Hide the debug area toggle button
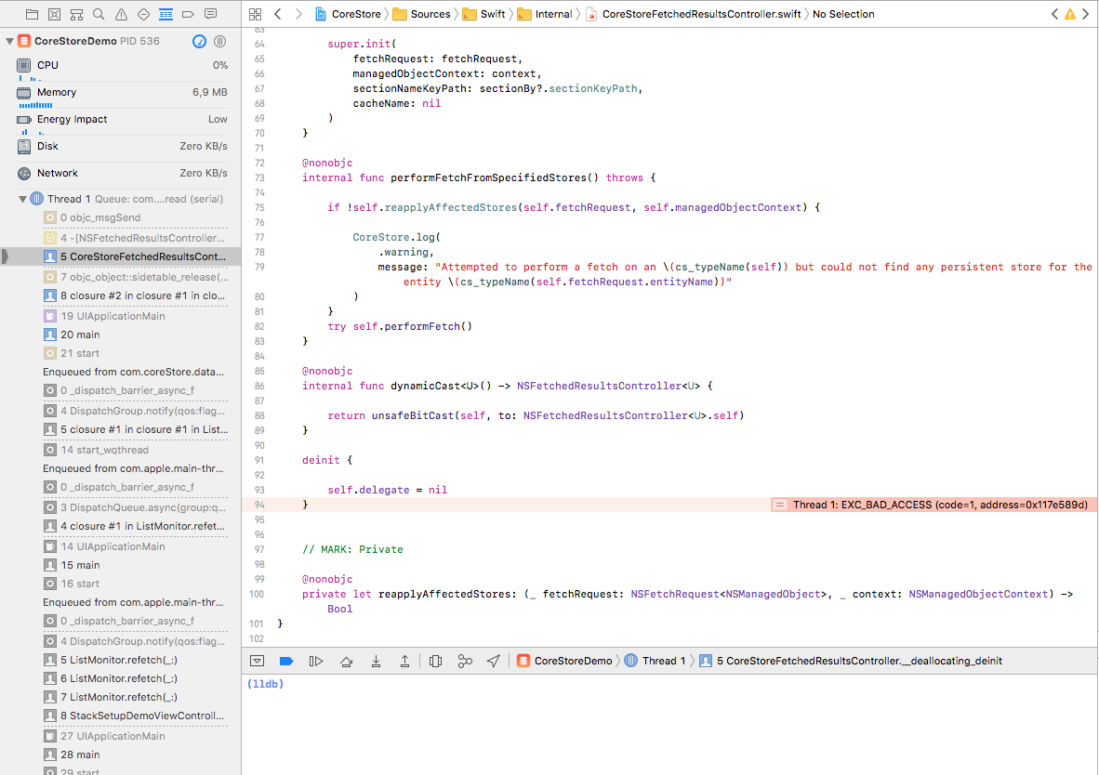The image size is (1099, 775). 258,661
